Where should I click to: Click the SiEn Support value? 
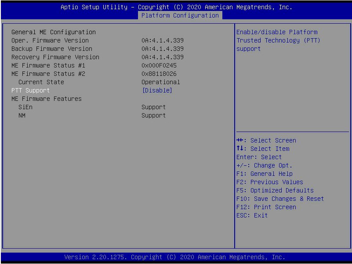tap(153, 107)
